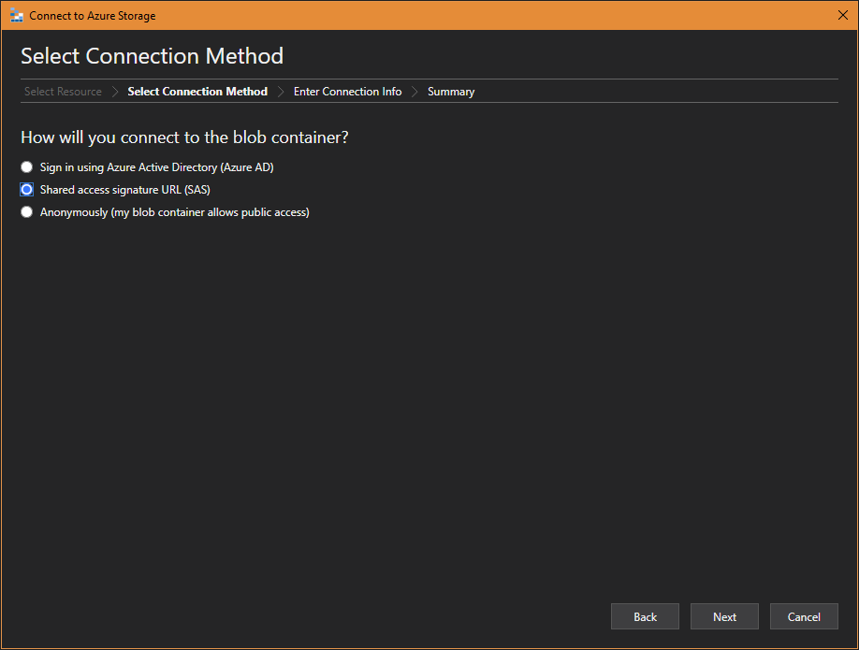This screenshot has width=859, height=650.
Task: Click the Connect to Azure Storage title text
Action: coord(93,16)
